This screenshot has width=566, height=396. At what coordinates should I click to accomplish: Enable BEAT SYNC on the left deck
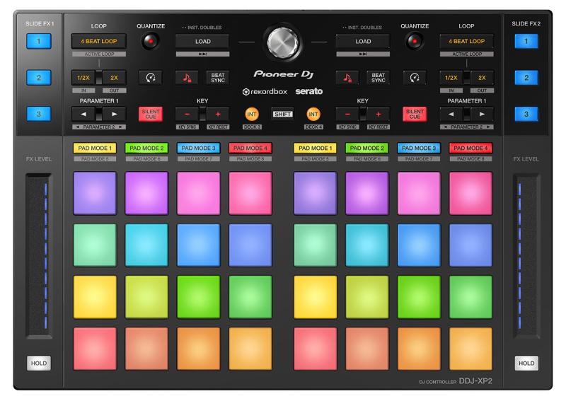point(218,78)
